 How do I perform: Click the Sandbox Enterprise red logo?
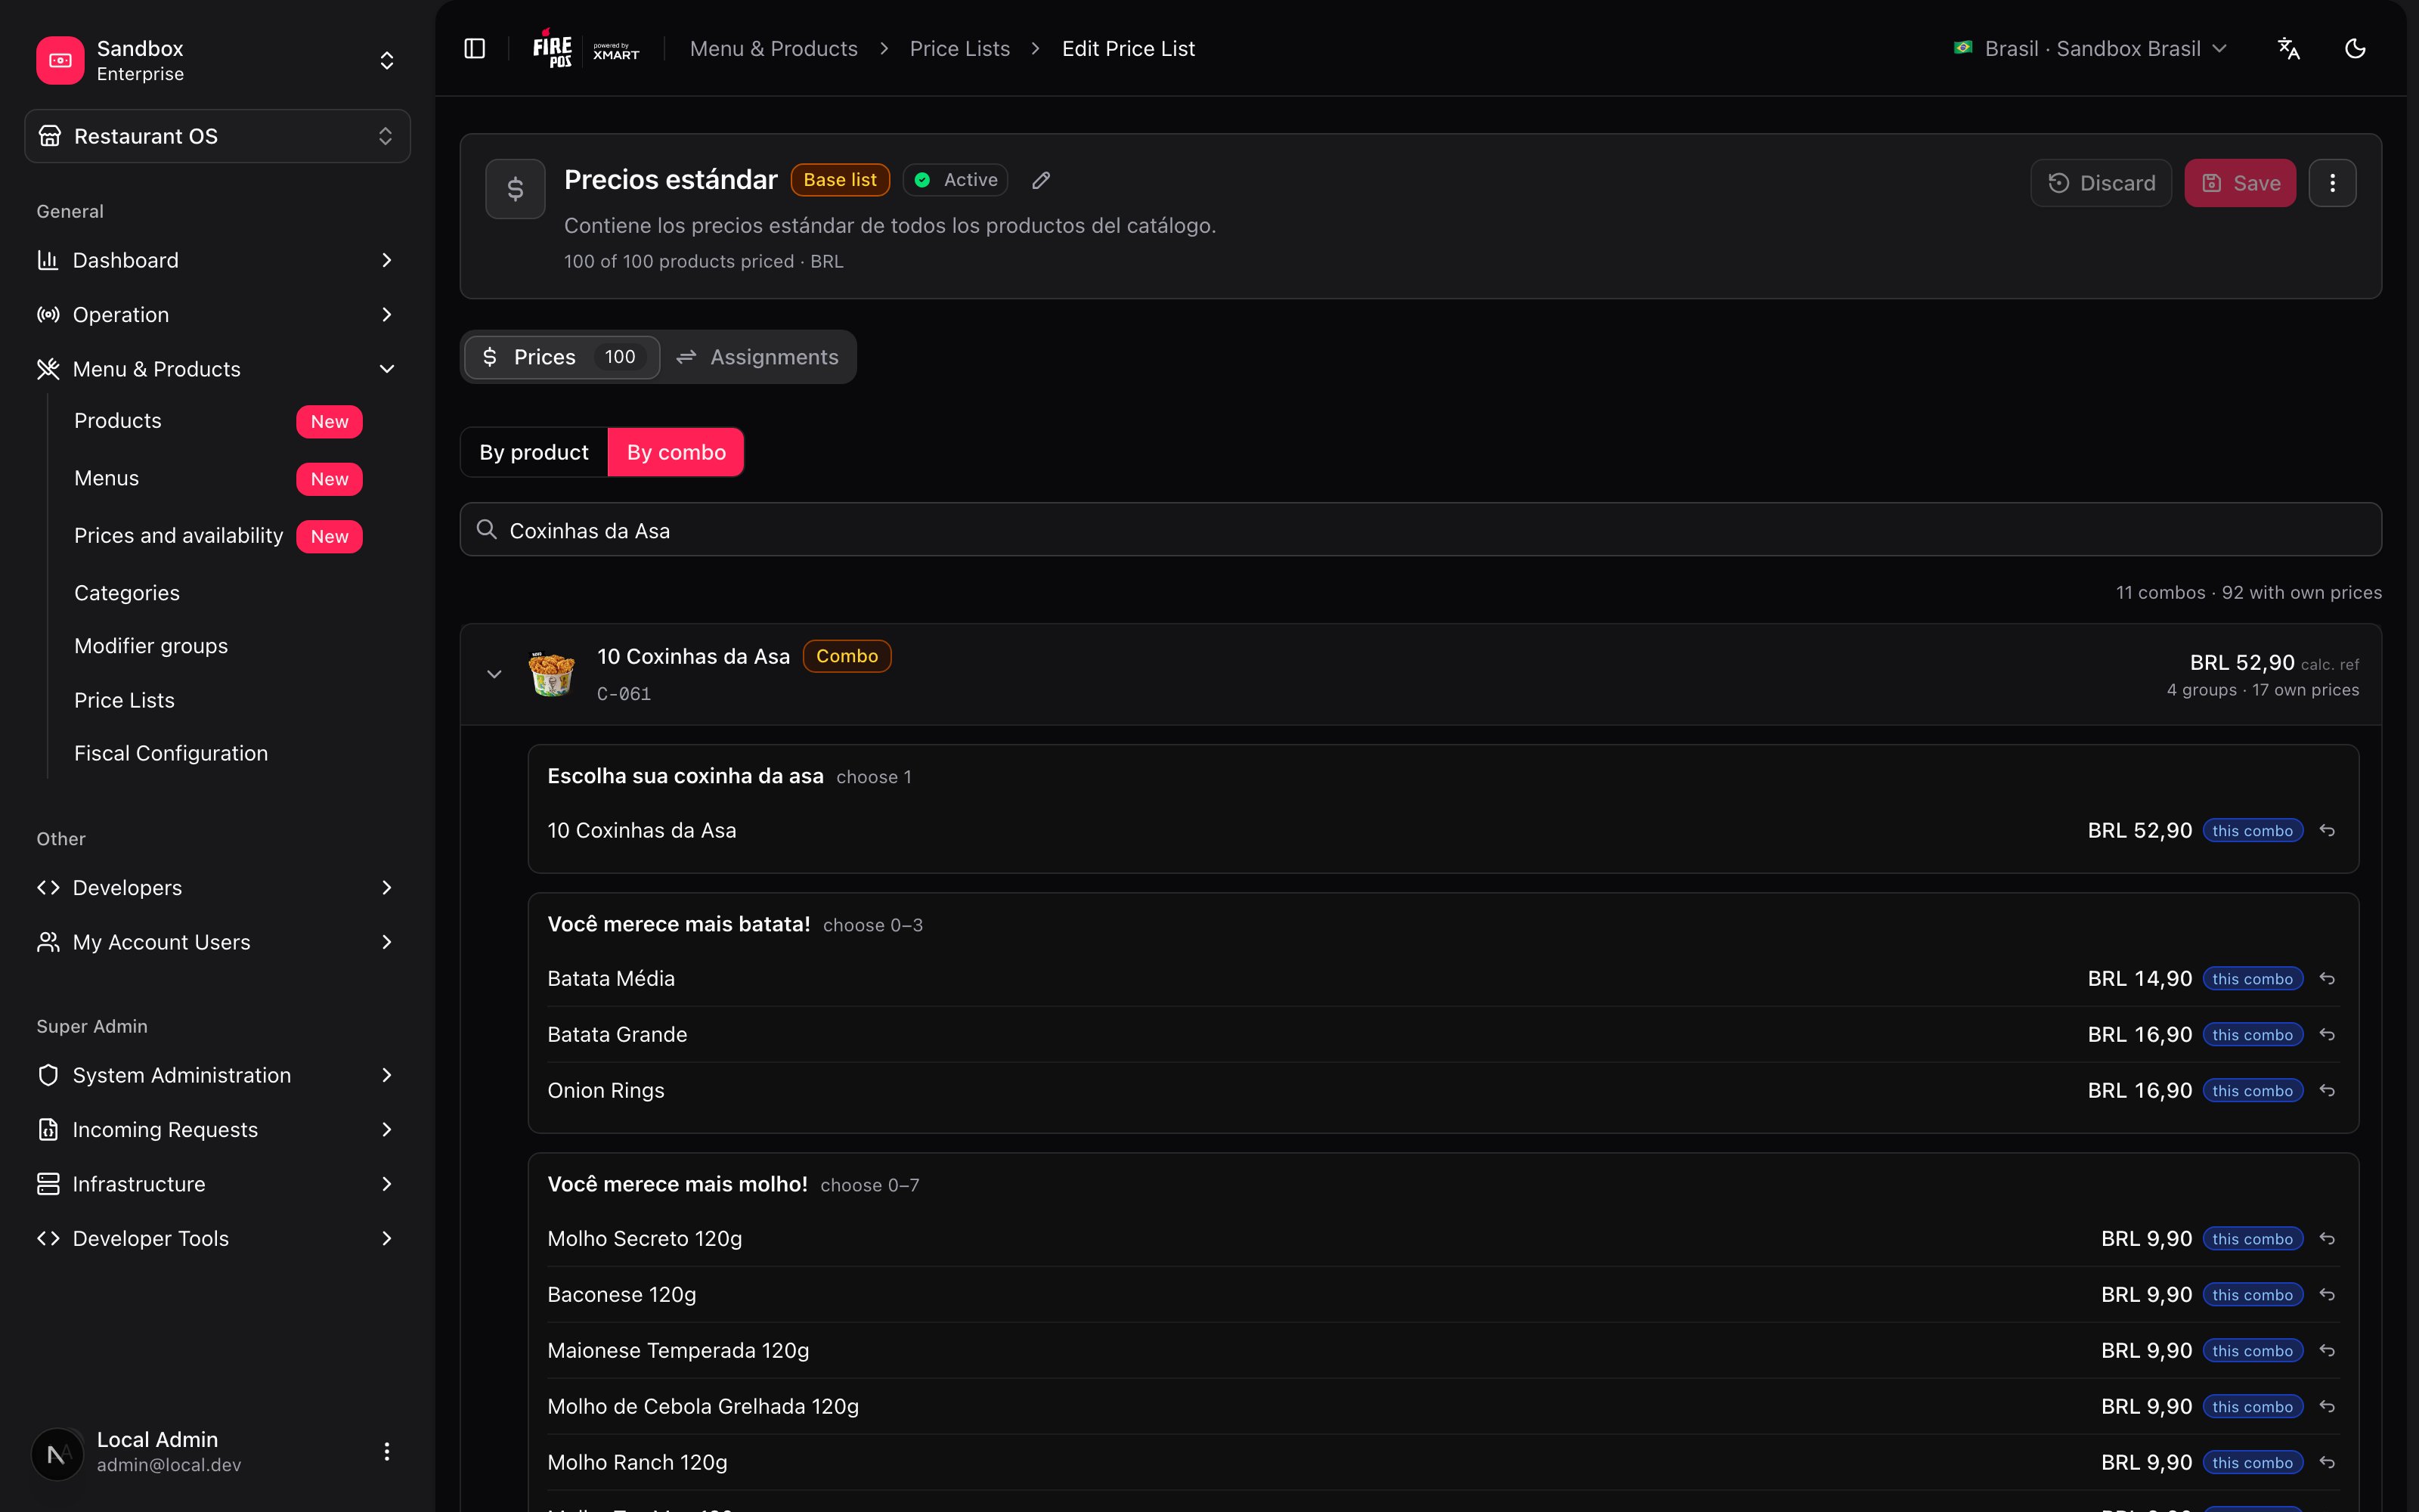pos(60,60)
